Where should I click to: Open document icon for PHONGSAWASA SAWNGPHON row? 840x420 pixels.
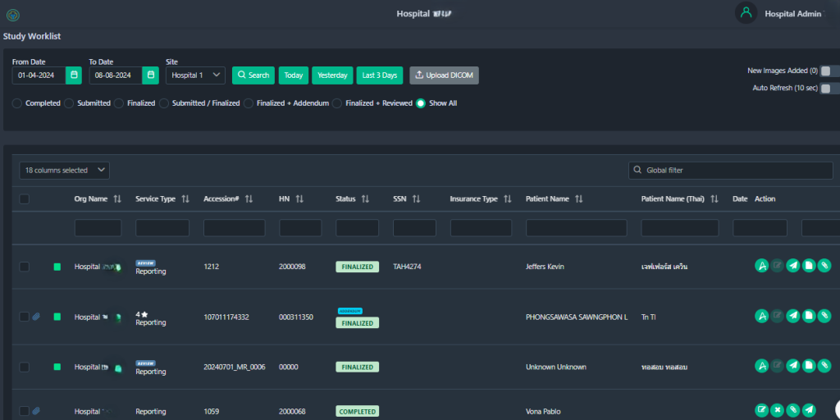809,316
